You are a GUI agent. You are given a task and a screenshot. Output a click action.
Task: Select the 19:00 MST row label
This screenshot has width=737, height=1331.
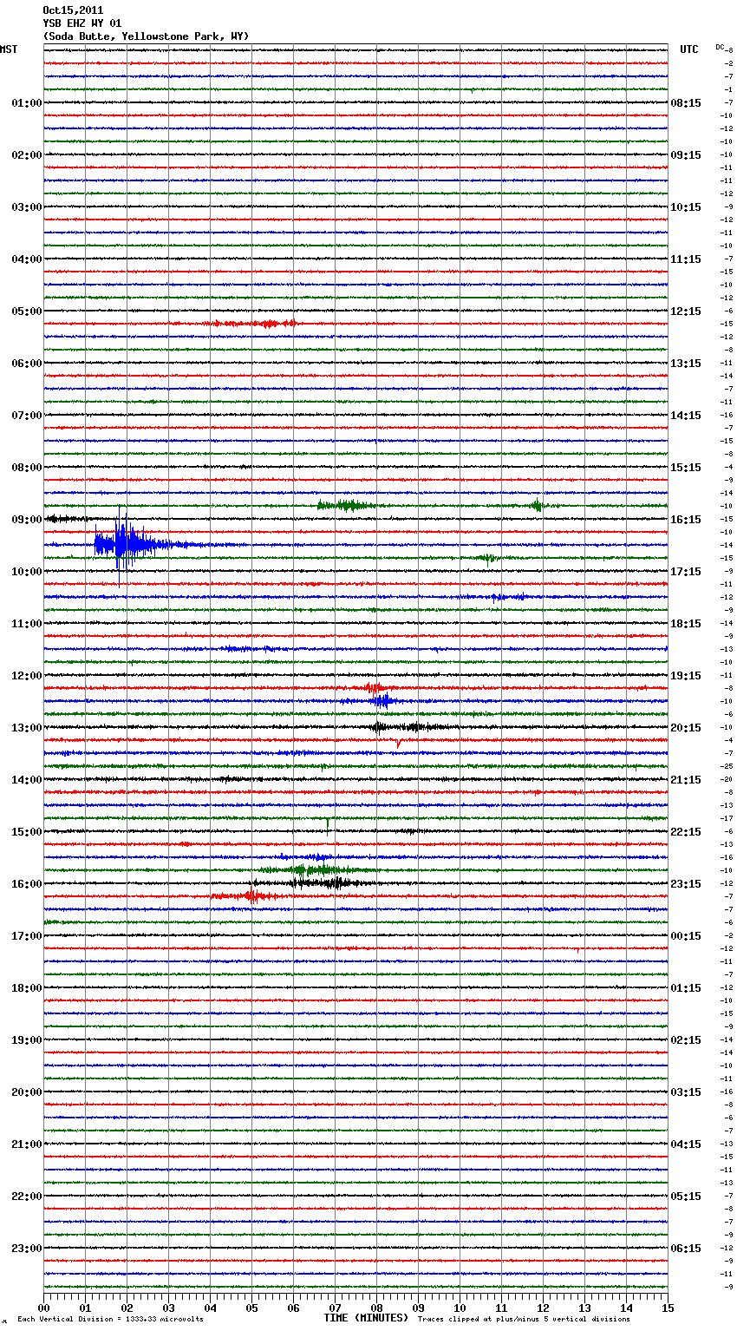coord(27,1040)
